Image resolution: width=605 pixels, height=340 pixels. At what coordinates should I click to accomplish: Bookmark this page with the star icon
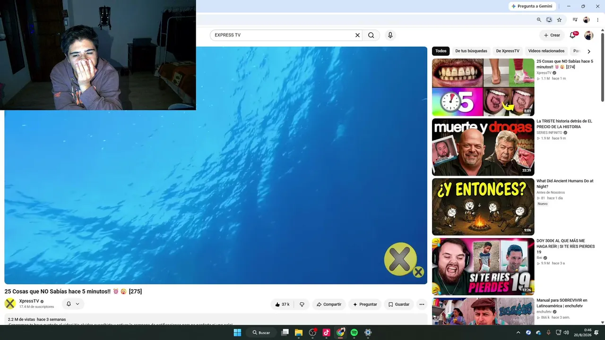(x=559, y=20)
